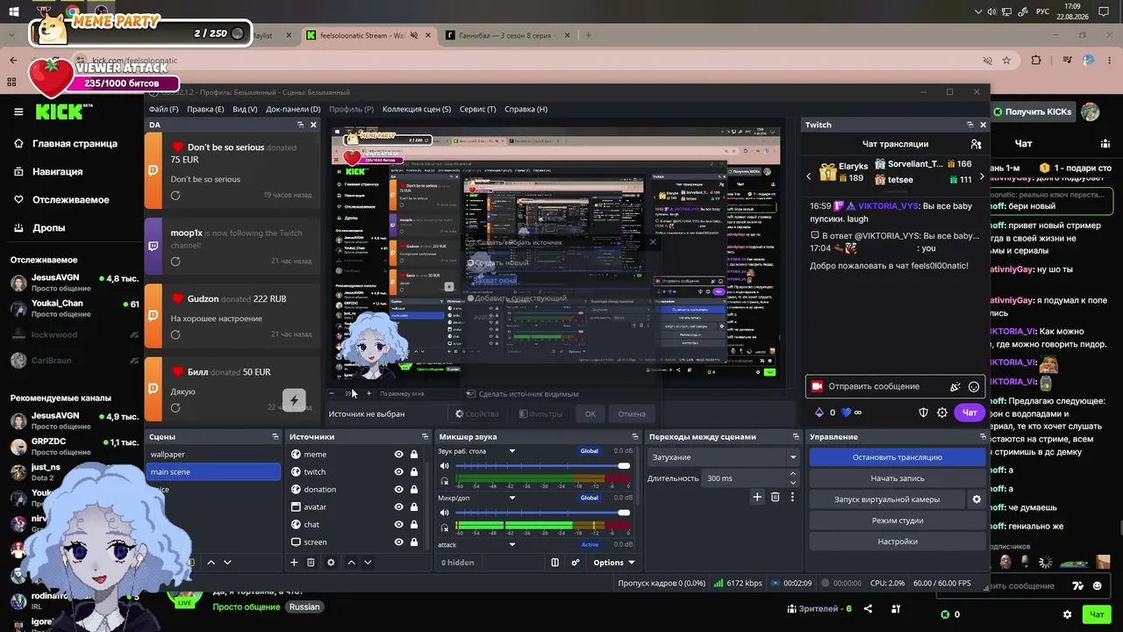Share the Kick stream
Viewport: 1123px width, 632px height.
point(868,608)
